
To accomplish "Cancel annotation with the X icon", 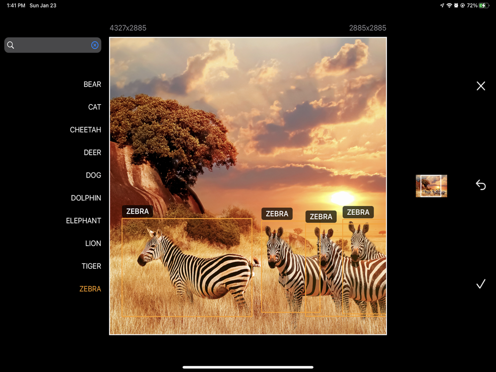I will pos(481,86).
